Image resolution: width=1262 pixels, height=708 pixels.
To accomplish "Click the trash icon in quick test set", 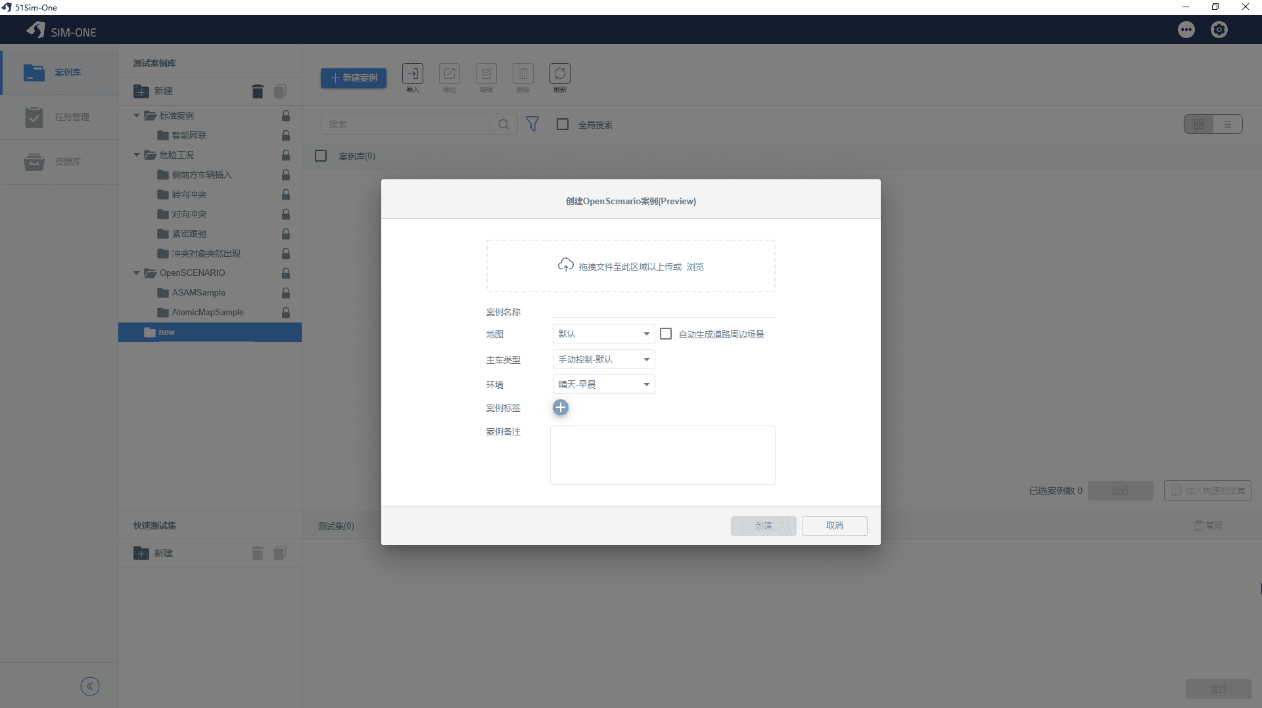I will click(258, 554).
